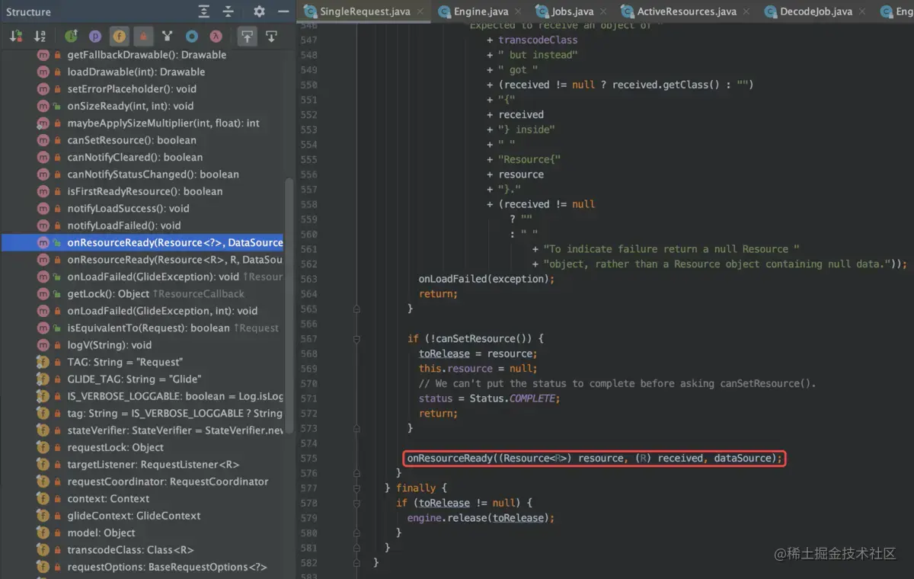
Task: Click the Show Anonymous Classes icon
Action: [192, 37]
